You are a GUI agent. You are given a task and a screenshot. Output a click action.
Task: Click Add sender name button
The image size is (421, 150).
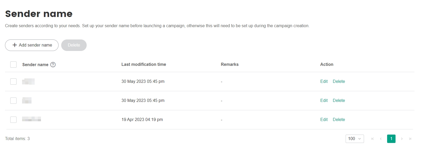32,45
